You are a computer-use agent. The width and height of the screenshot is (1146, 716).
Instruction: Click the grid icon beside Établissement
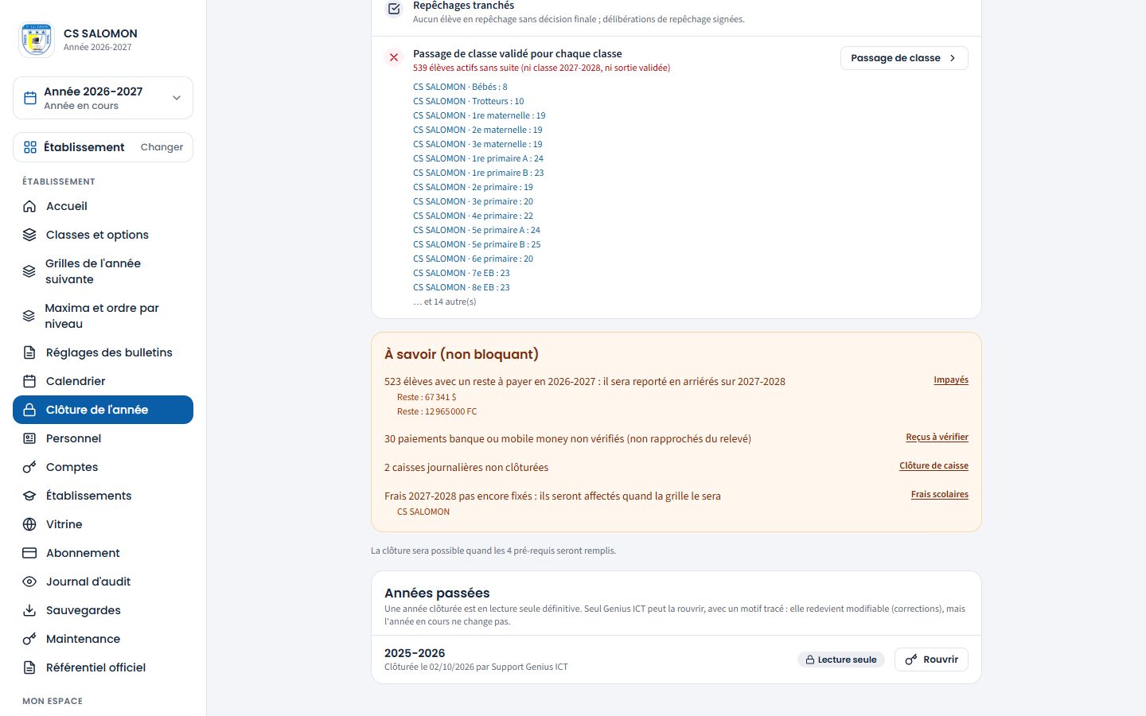30,147
